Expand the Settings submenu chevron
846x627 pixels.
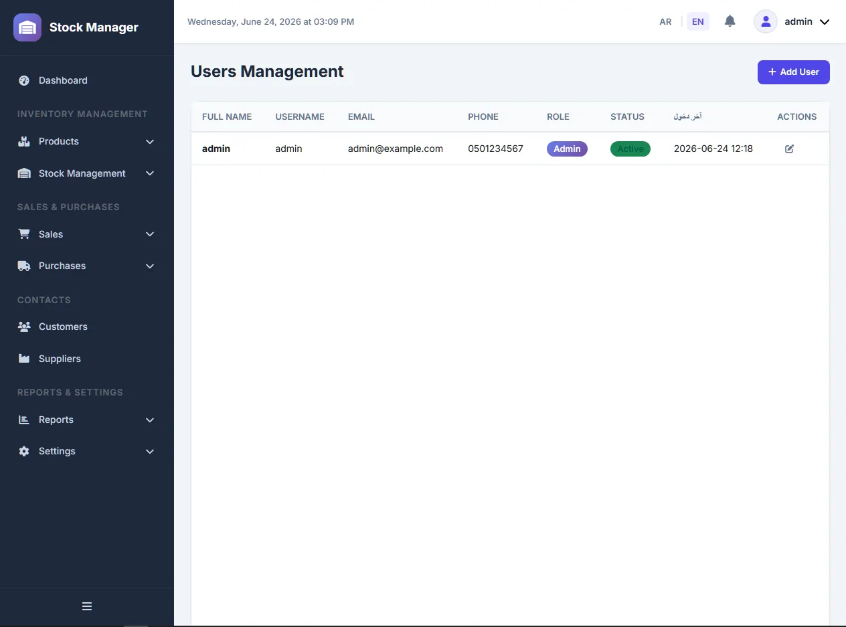tap(150, 451)
